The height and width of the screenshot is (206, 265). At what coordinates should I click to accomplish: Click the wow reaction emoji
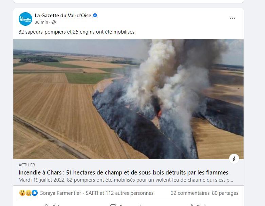[x=22, y=193]
